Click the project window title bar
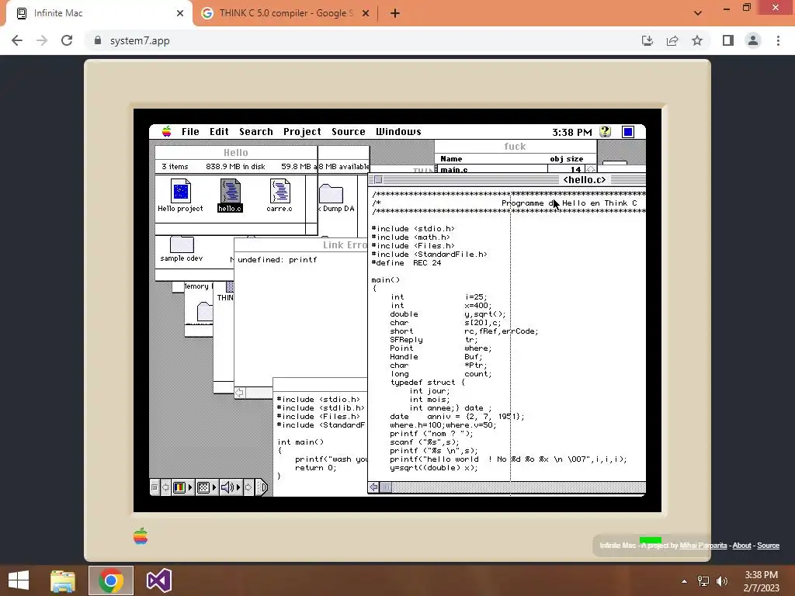This screenshot has width=795, height=596. pyautogui.click(x=516, y=147)
